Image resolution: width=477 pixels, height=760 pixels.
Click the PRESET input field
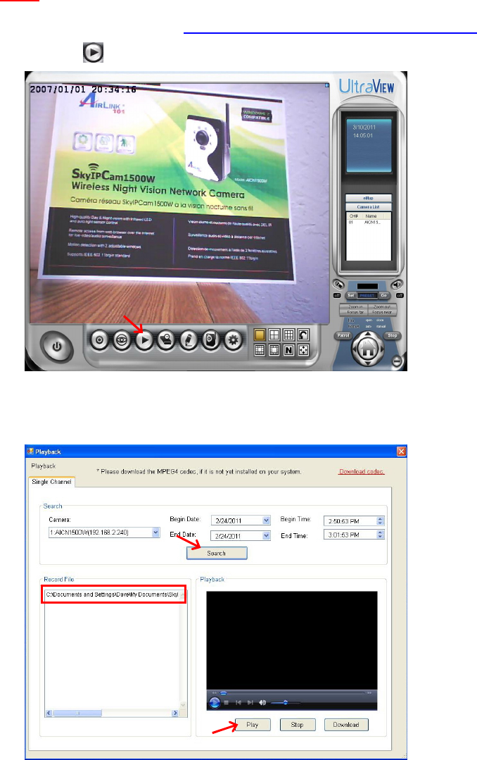367,295
